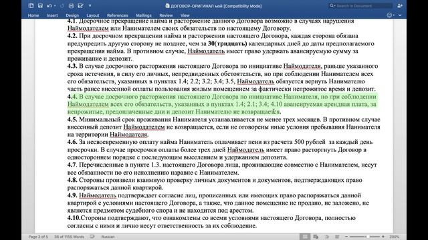This screenshot has width=428, height=240.
Task: Click the zoom slider handle
Action: click(368, 237)
